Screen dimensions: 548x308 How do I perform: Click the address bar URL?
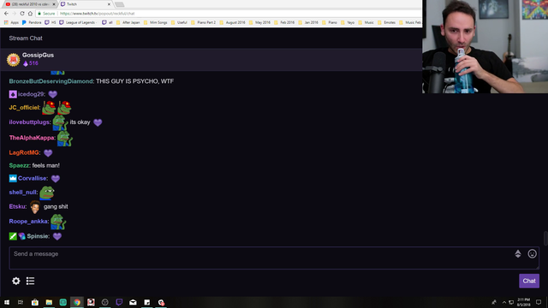pos(97,14)
